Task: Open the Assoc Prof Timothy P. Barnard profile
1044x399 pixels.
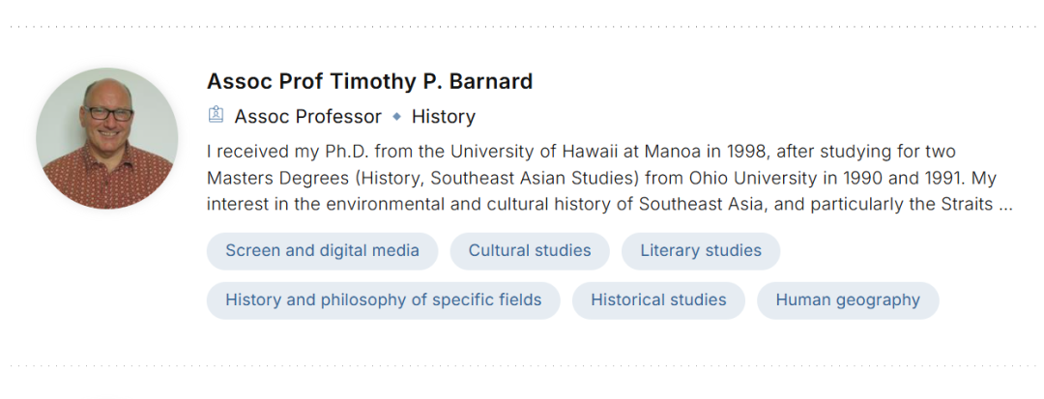Action: coord(369,81)
